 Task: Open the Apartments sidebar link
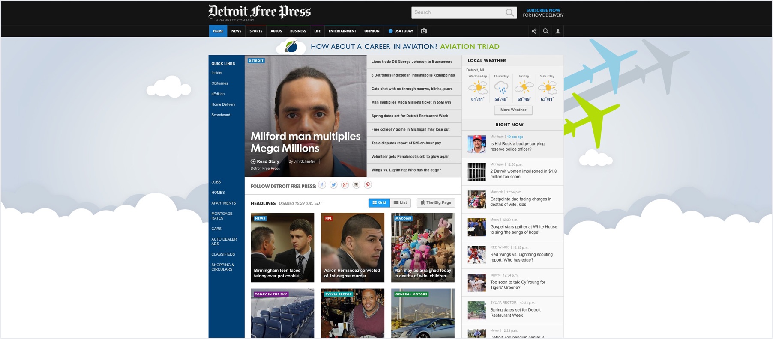[223, 203]
